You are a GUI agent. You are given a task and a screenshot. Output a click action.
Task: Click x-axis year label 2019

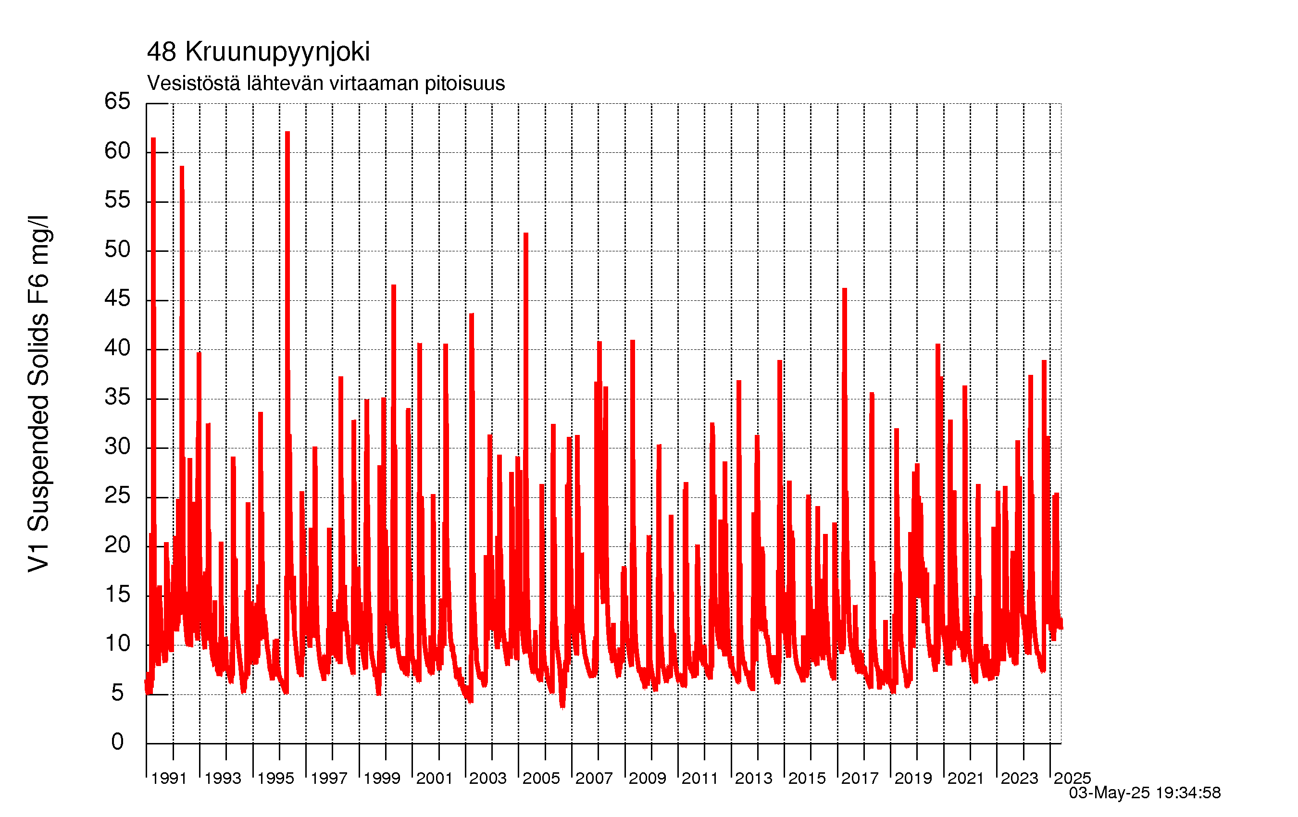[913, 778]
